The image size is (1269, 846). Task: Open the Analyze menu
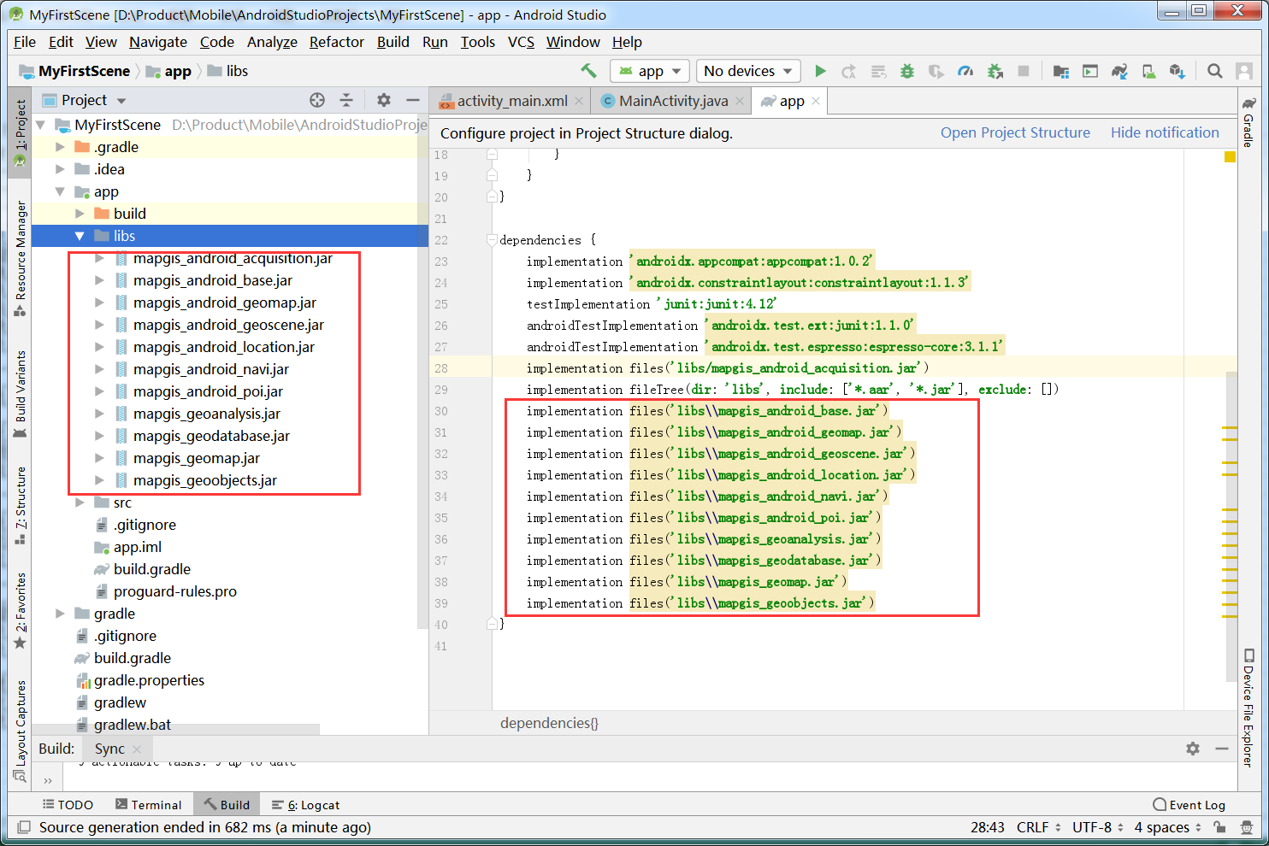coord(272,42)
